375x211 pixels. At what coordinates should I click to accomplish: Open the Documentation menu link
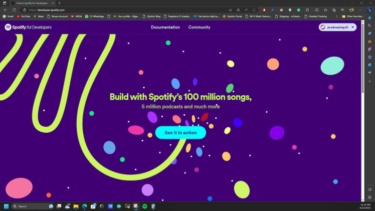tap(165, 27)
